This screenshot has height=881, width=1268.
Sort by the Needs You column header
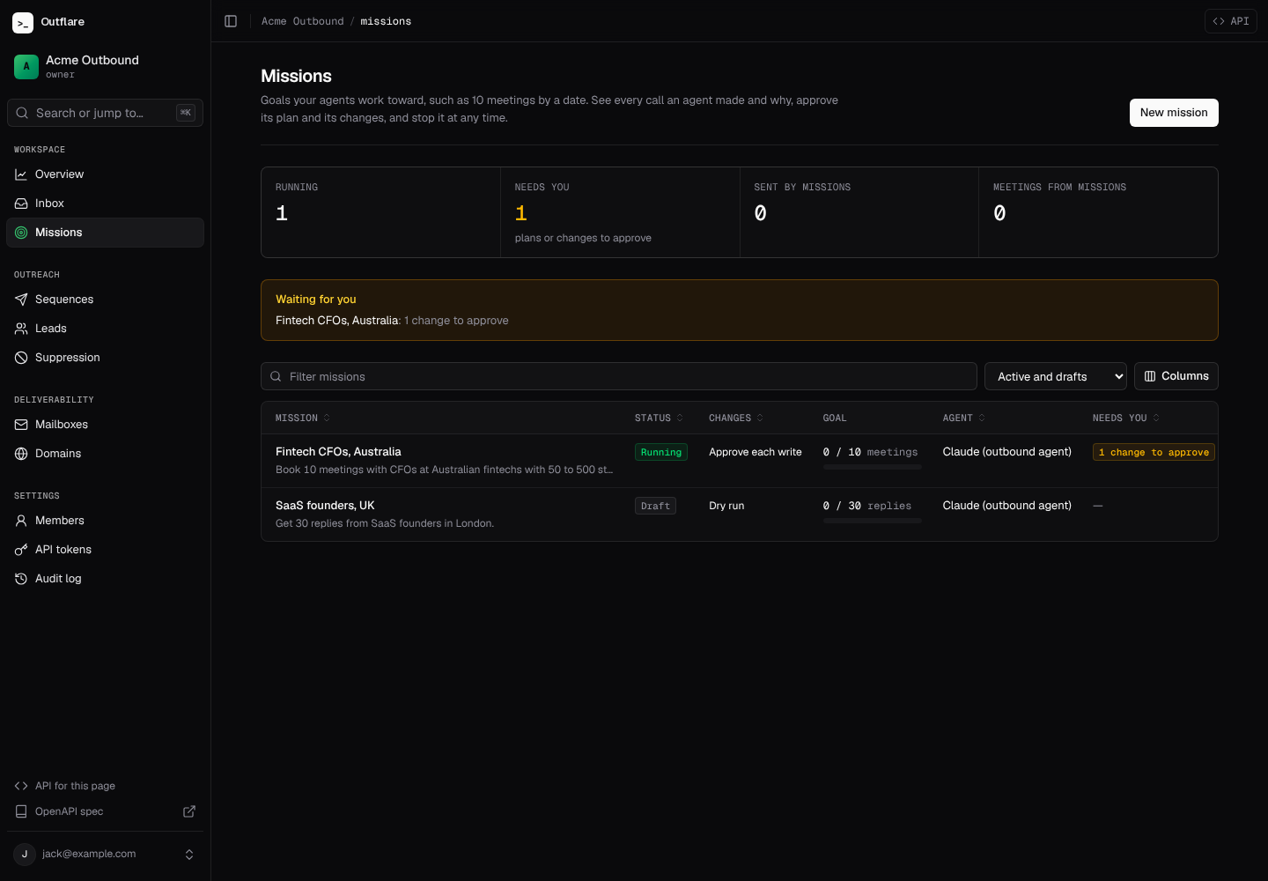click(1126, 418)
